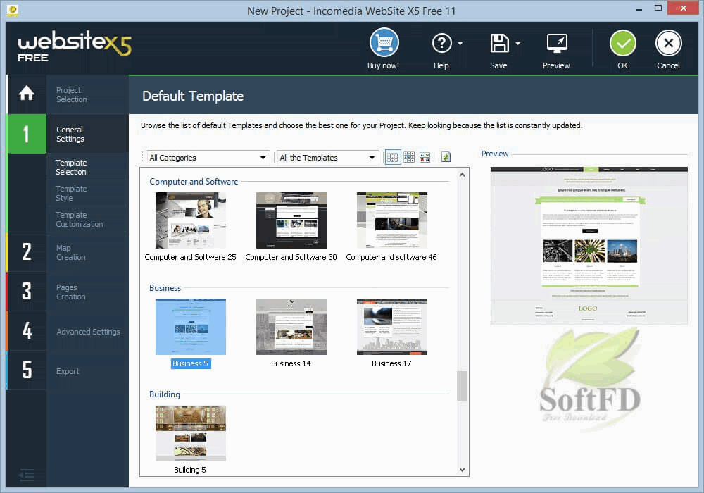Select step 1 General Settings number icon
Viewport: 704px width, 493px height.
[x=27, y=134]
